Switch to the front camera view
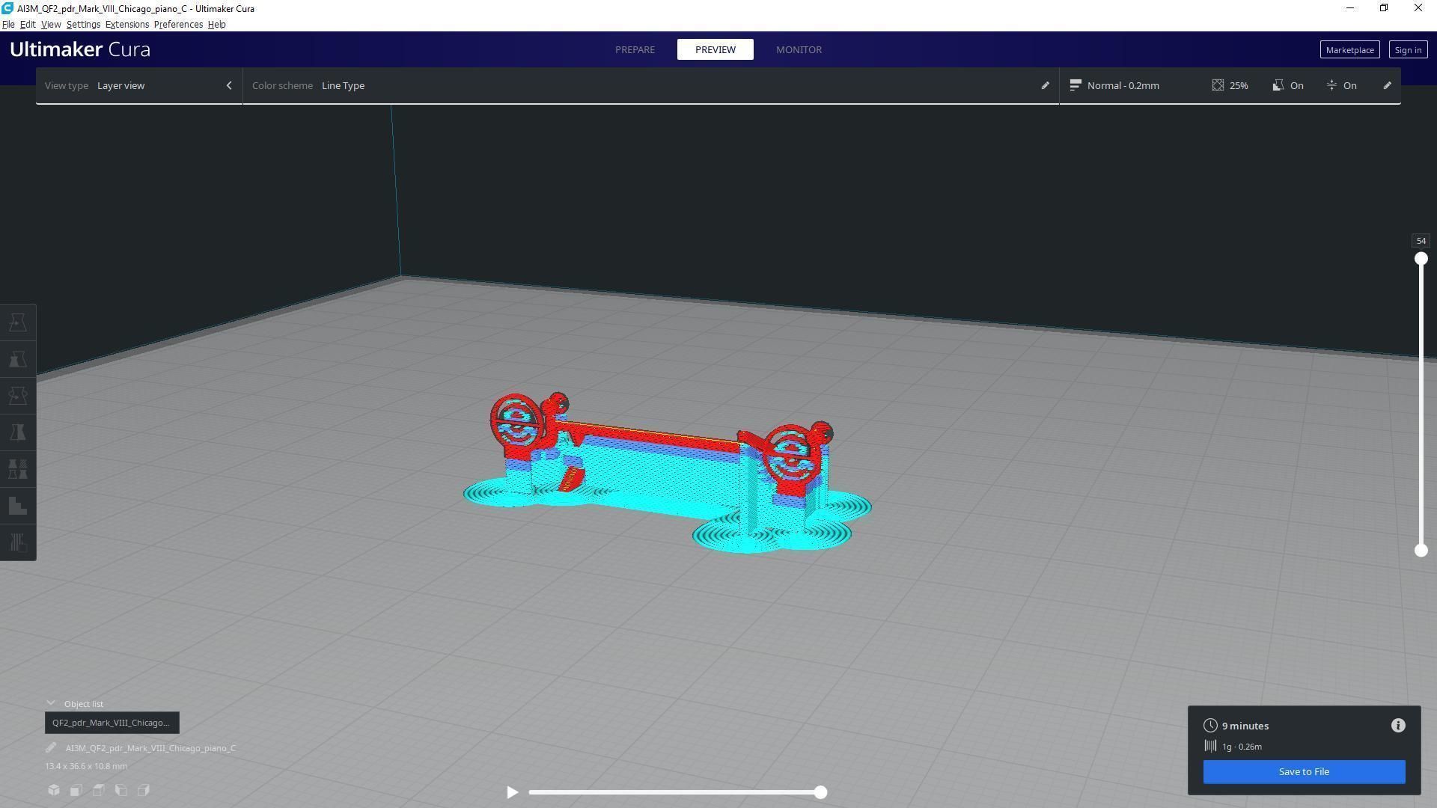The image size is (1437, 808). [76, 790]
